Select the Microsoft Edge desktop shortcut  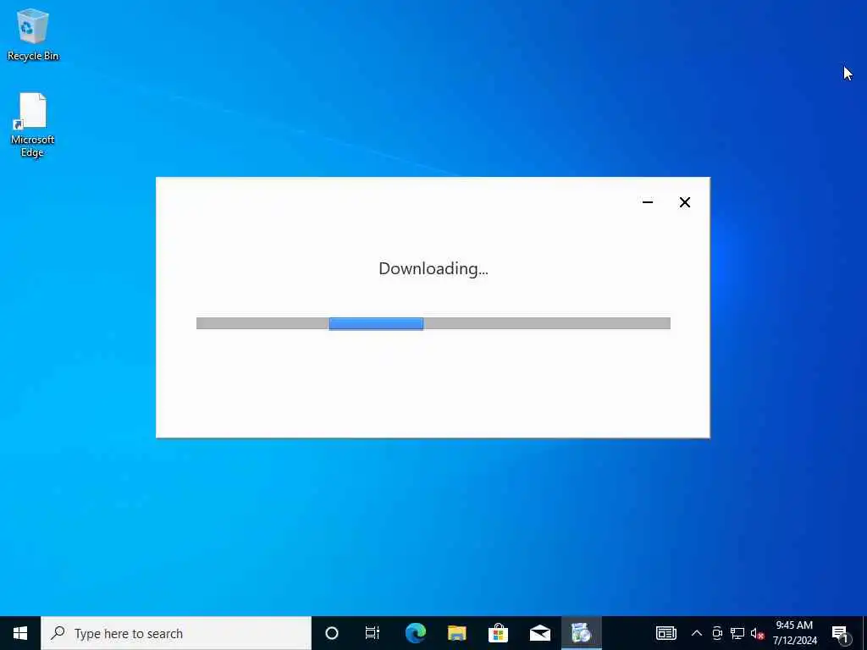pyautogui.click(x=33, y=125)
